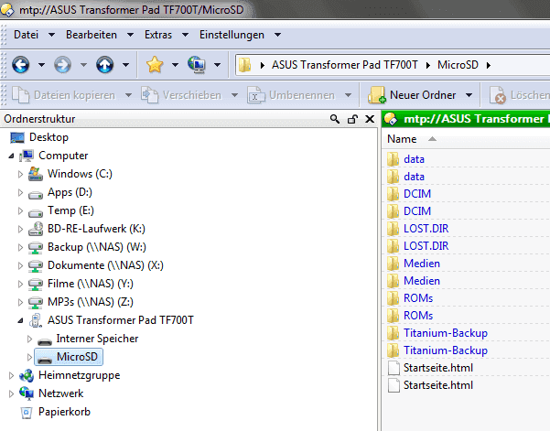
Task: Open dropdown arrow after MicroSD in address bar
Action: click(x=489, y=65)
